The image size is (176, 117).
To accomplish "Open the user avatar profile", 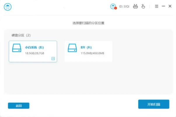I will coord(113,6).
